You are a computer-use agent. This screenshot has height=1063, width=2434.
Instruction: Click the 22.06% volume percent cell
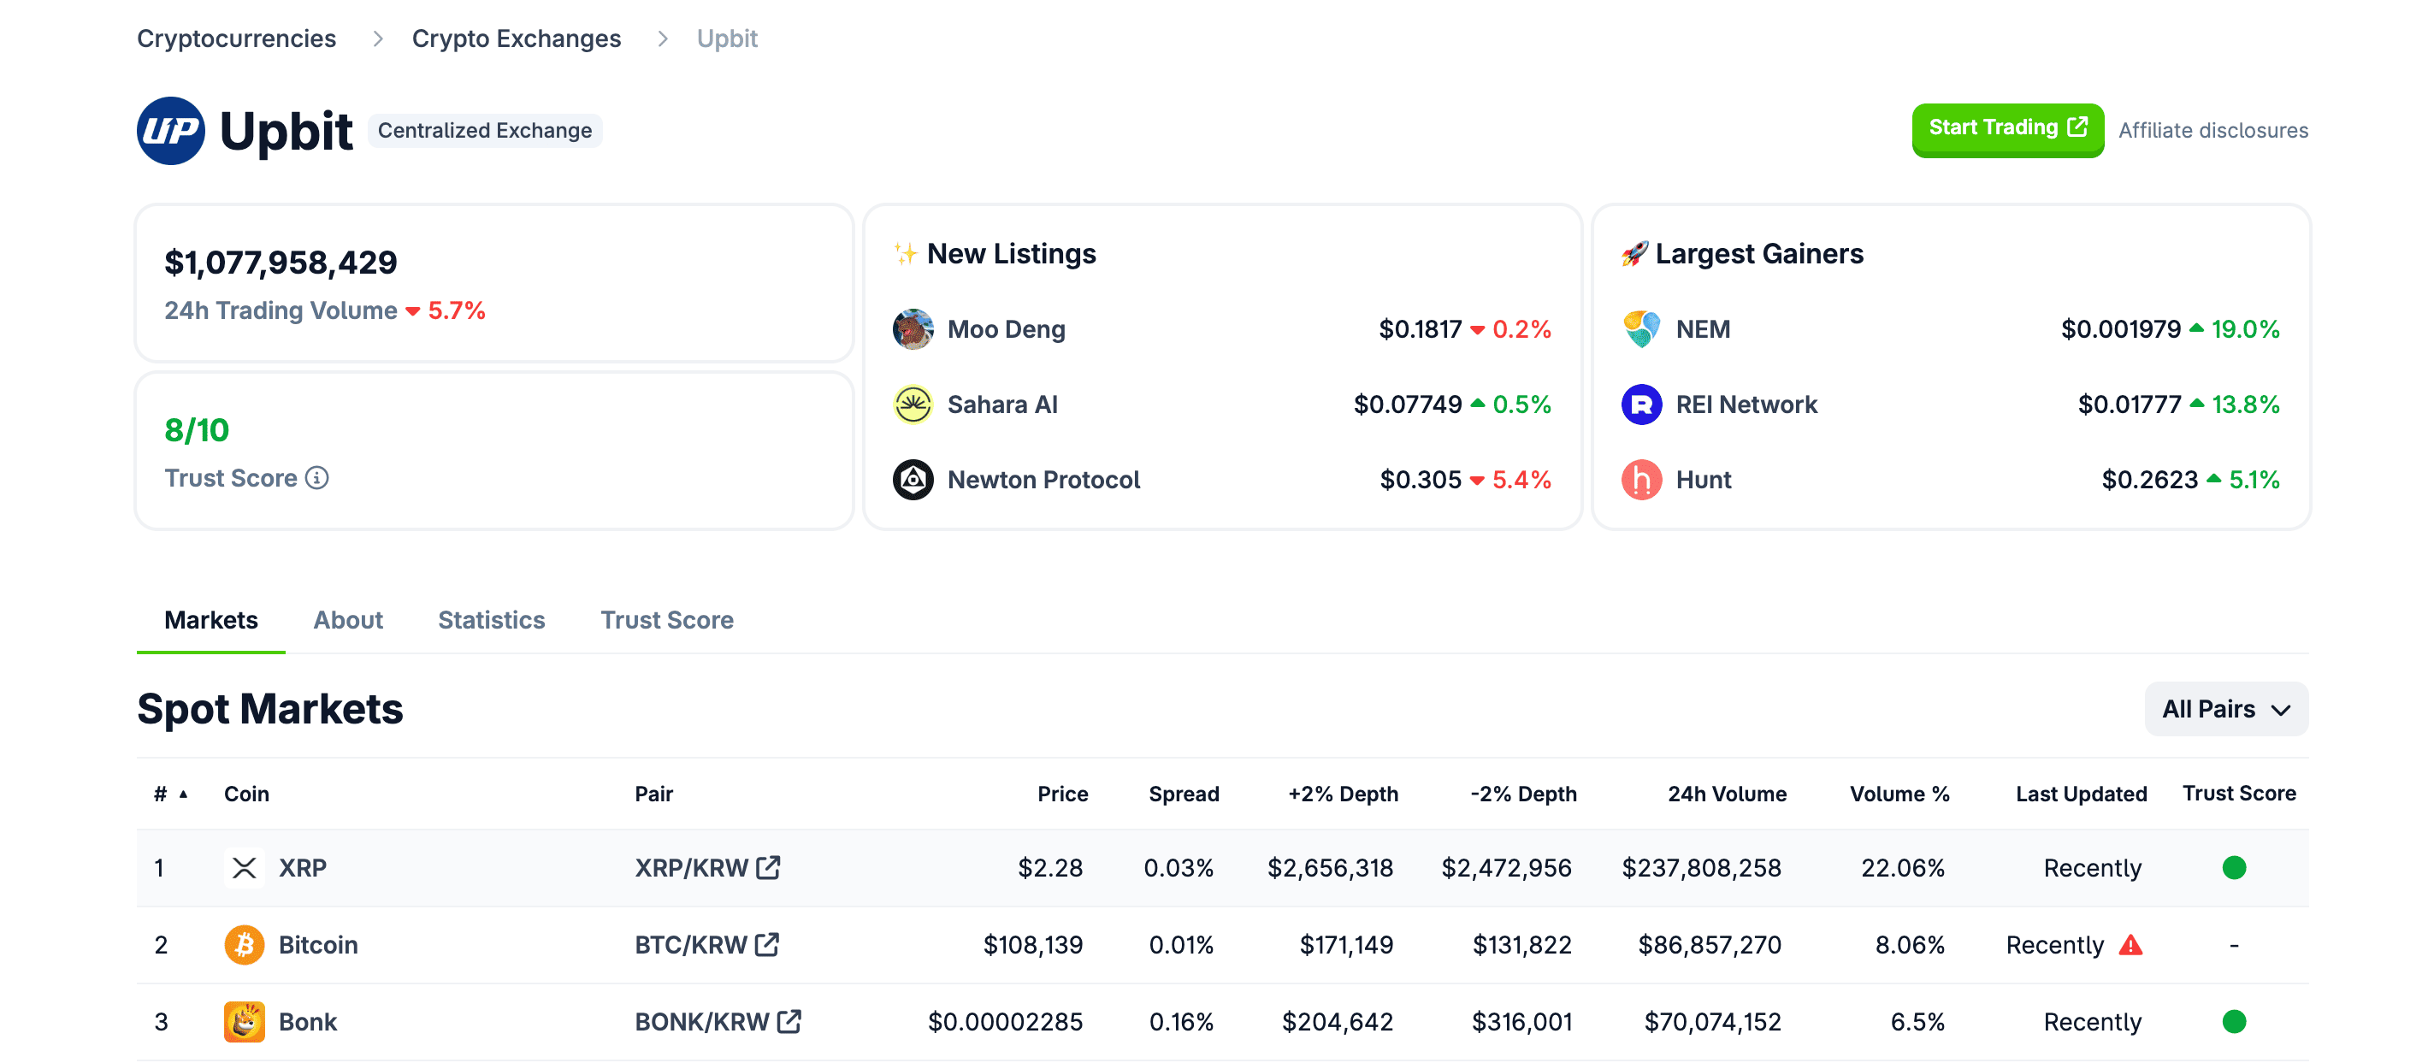(1902, 867)
